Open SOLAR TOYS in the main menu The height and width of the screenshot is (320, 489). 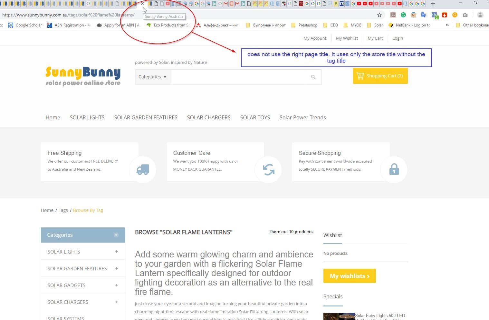(255, 117)
